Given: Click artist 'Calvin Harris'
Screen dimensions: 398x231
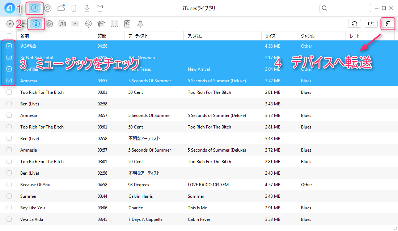Looking at the screenshot, I should (x=141, y=196).
